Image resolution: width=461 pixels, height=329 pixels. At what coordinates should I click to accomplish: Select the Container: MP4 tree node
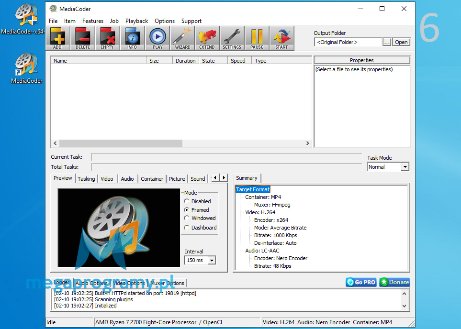pyautogui.click(x=263, y=197)
